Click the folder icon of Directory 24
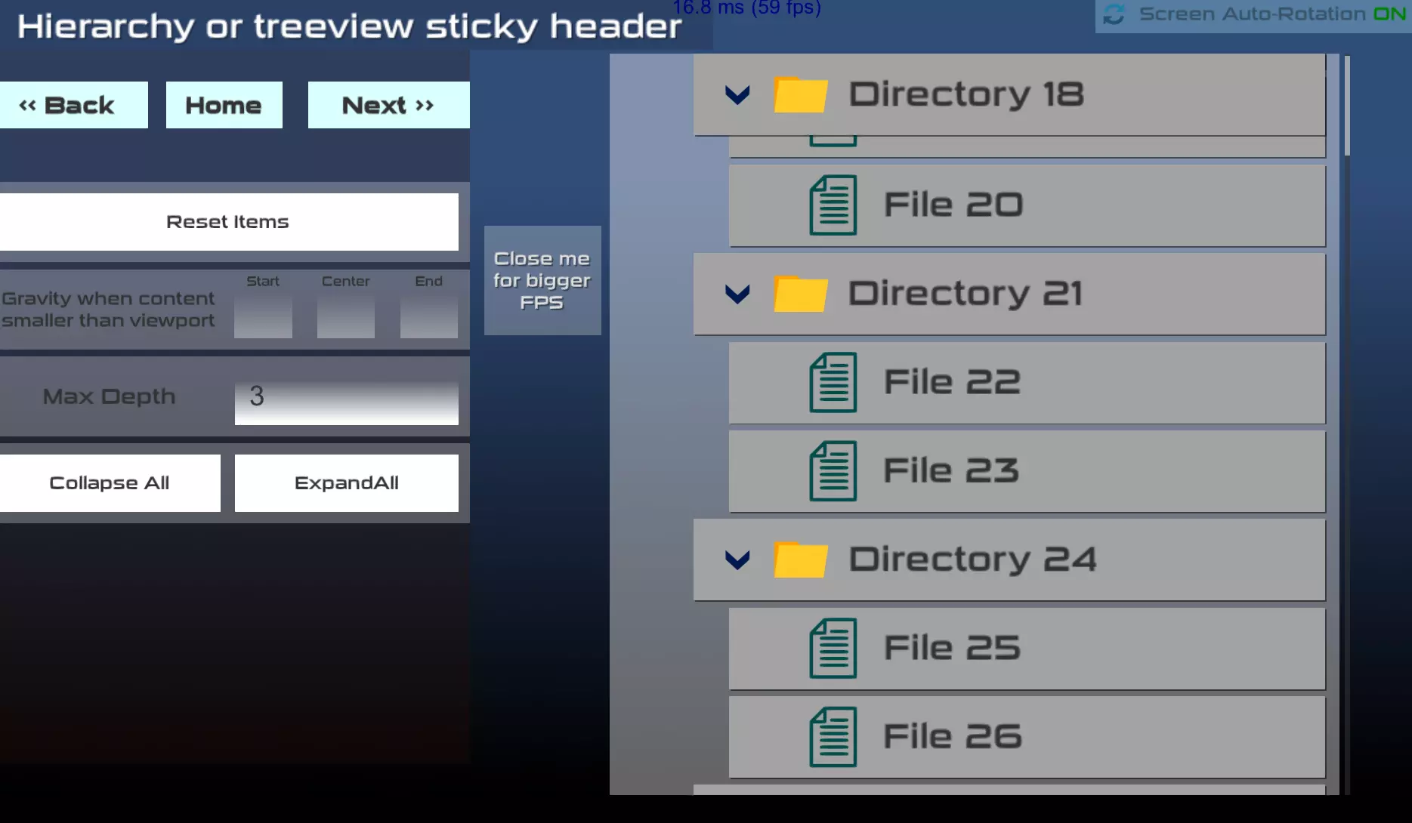This screenshot has width=1412, height=823. (x=802, y=559)
